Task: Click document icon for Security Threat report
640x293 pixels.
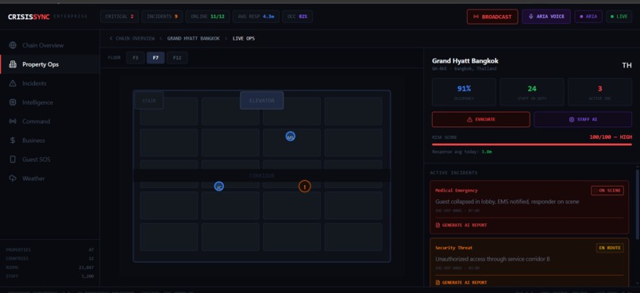Action: pyautogui.click(x=438, y=283)
